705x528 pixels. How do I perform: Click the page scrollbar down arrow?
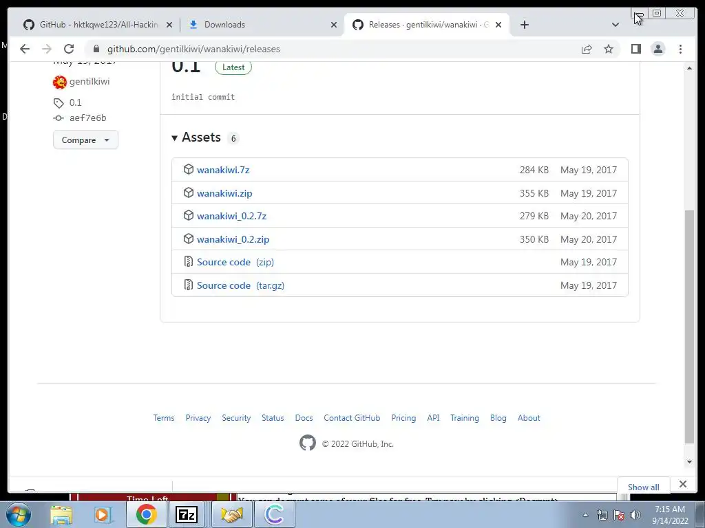pos(689,461)
